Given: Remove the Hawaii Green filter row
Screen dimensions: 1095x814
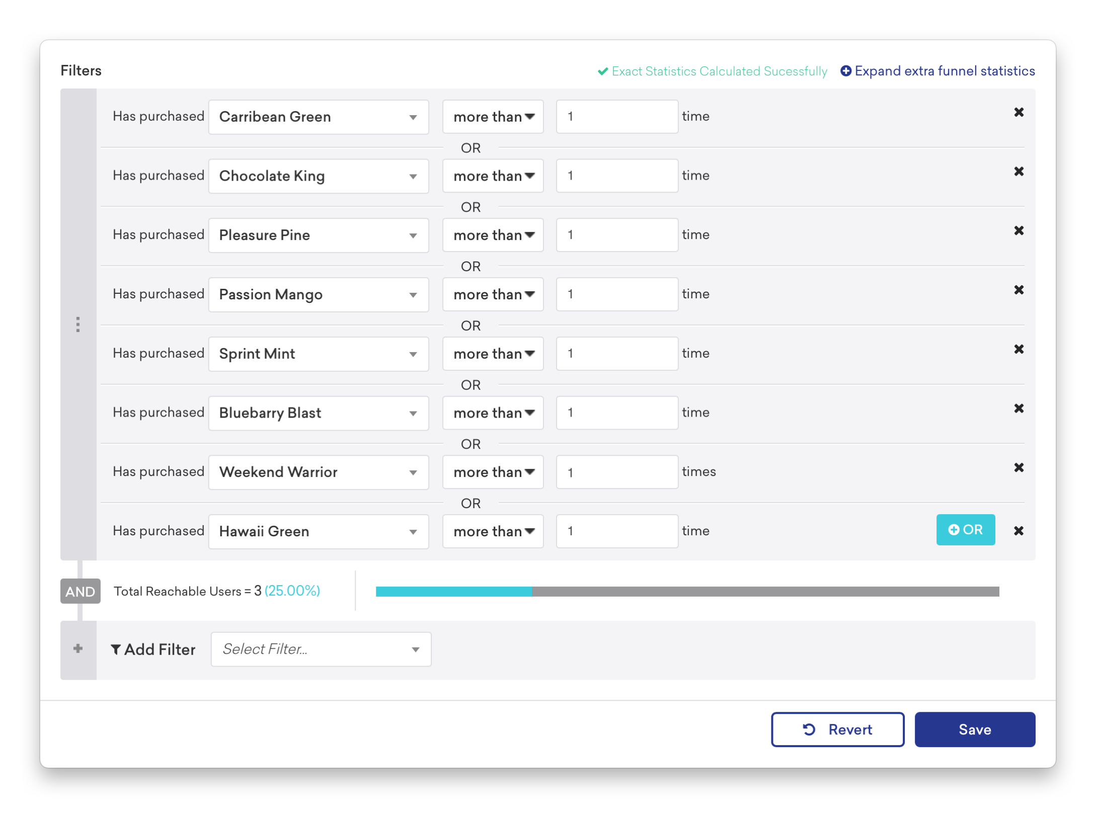Looking at the screenshot, I should coord(1019,531).
